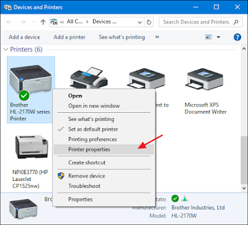Click the Back navigation arrow
This screenshot has height=225, width=248.
click(x=9, y=22)
